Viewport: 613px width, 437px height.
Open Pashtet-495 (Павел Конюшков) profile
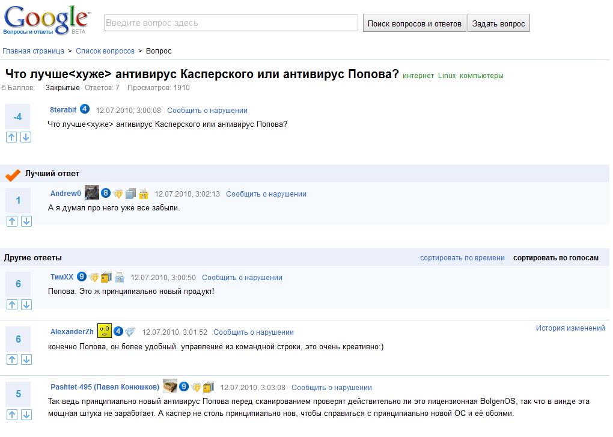[105, 387]
